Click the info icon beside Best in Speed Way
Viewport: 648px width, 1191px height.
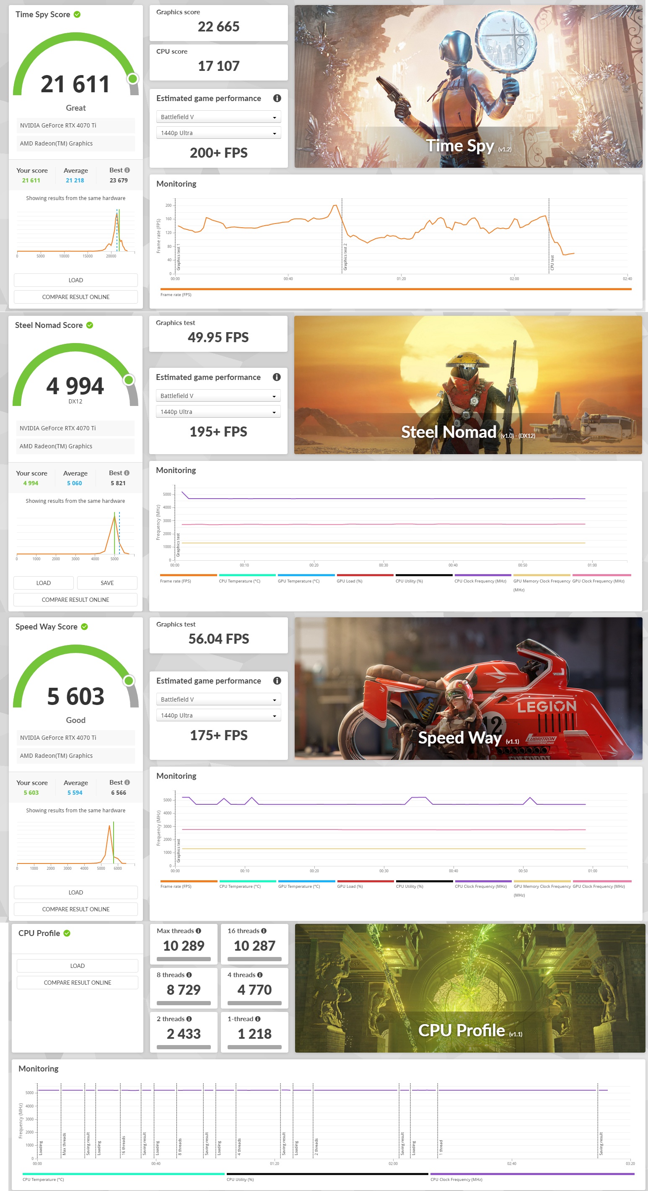pos(127,782)
